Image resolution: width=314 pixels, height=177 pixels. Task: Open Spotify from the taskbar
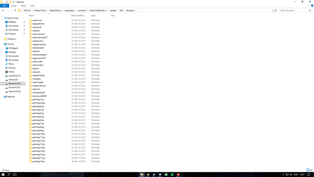click(x=172, y=175)
